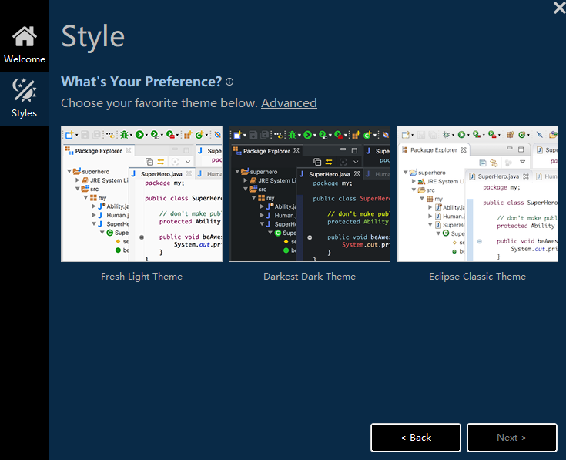
Task: Click the Fresh Light Theme caption
Action: click(142, 276)
